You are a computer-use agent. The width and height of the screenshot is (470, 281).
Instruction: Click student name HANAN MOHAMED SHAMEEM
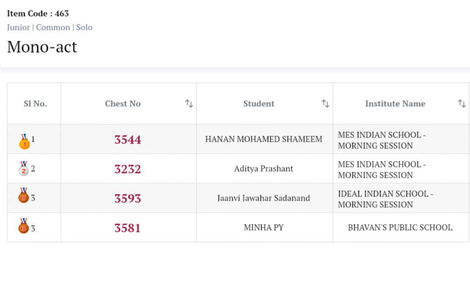[263, 139]
